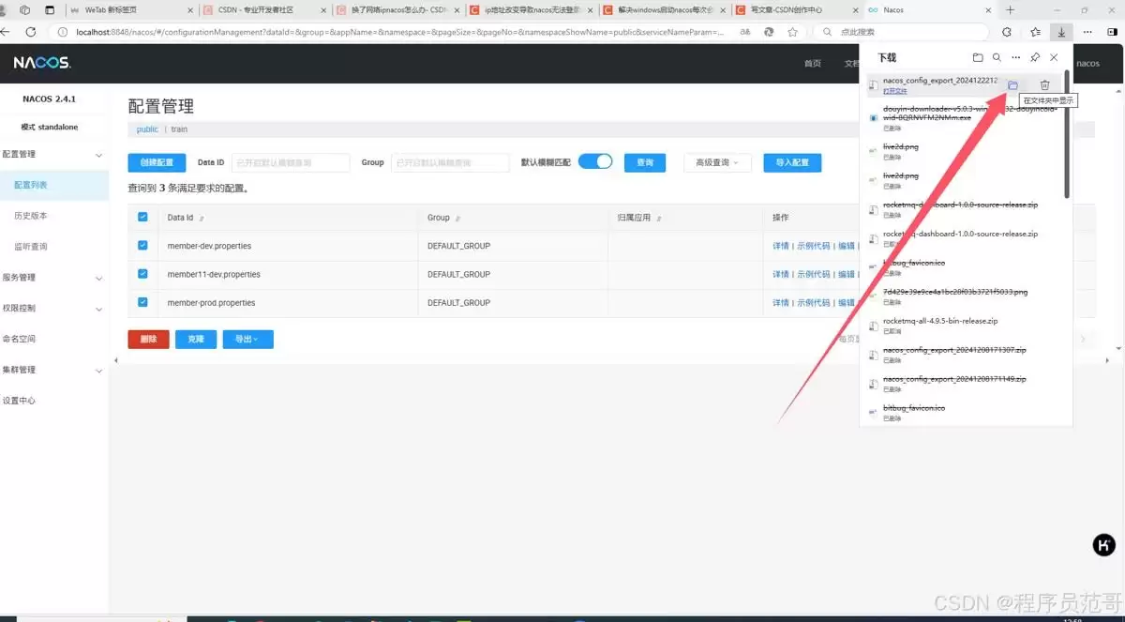Refresh the page with reload icon
This screenshot has width=1125, height=622.
[x=30, y=31]
